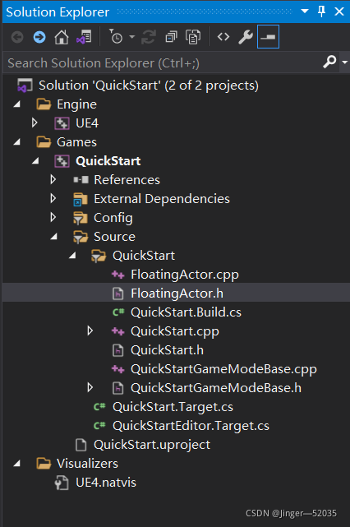This screenshot has height=527, width=350.
Task: Click the Source filter folder icon
Action: [x=81, y=237]
